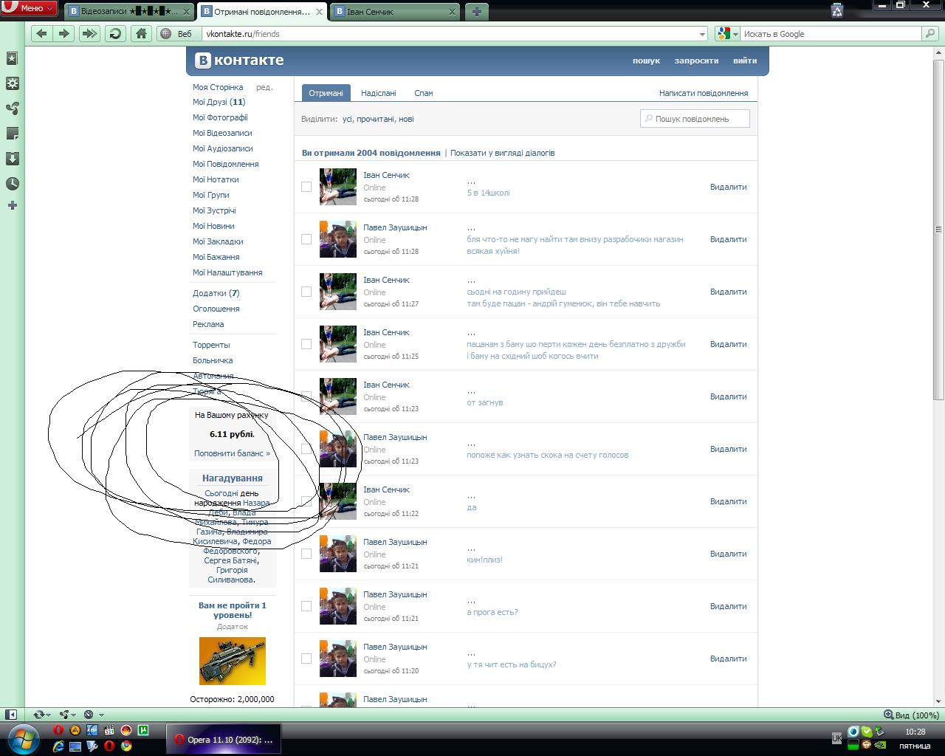Expand Opera Turbo dropdown arrow in status bar
This screenshot has width=945, height=756.
coord(101,715)
